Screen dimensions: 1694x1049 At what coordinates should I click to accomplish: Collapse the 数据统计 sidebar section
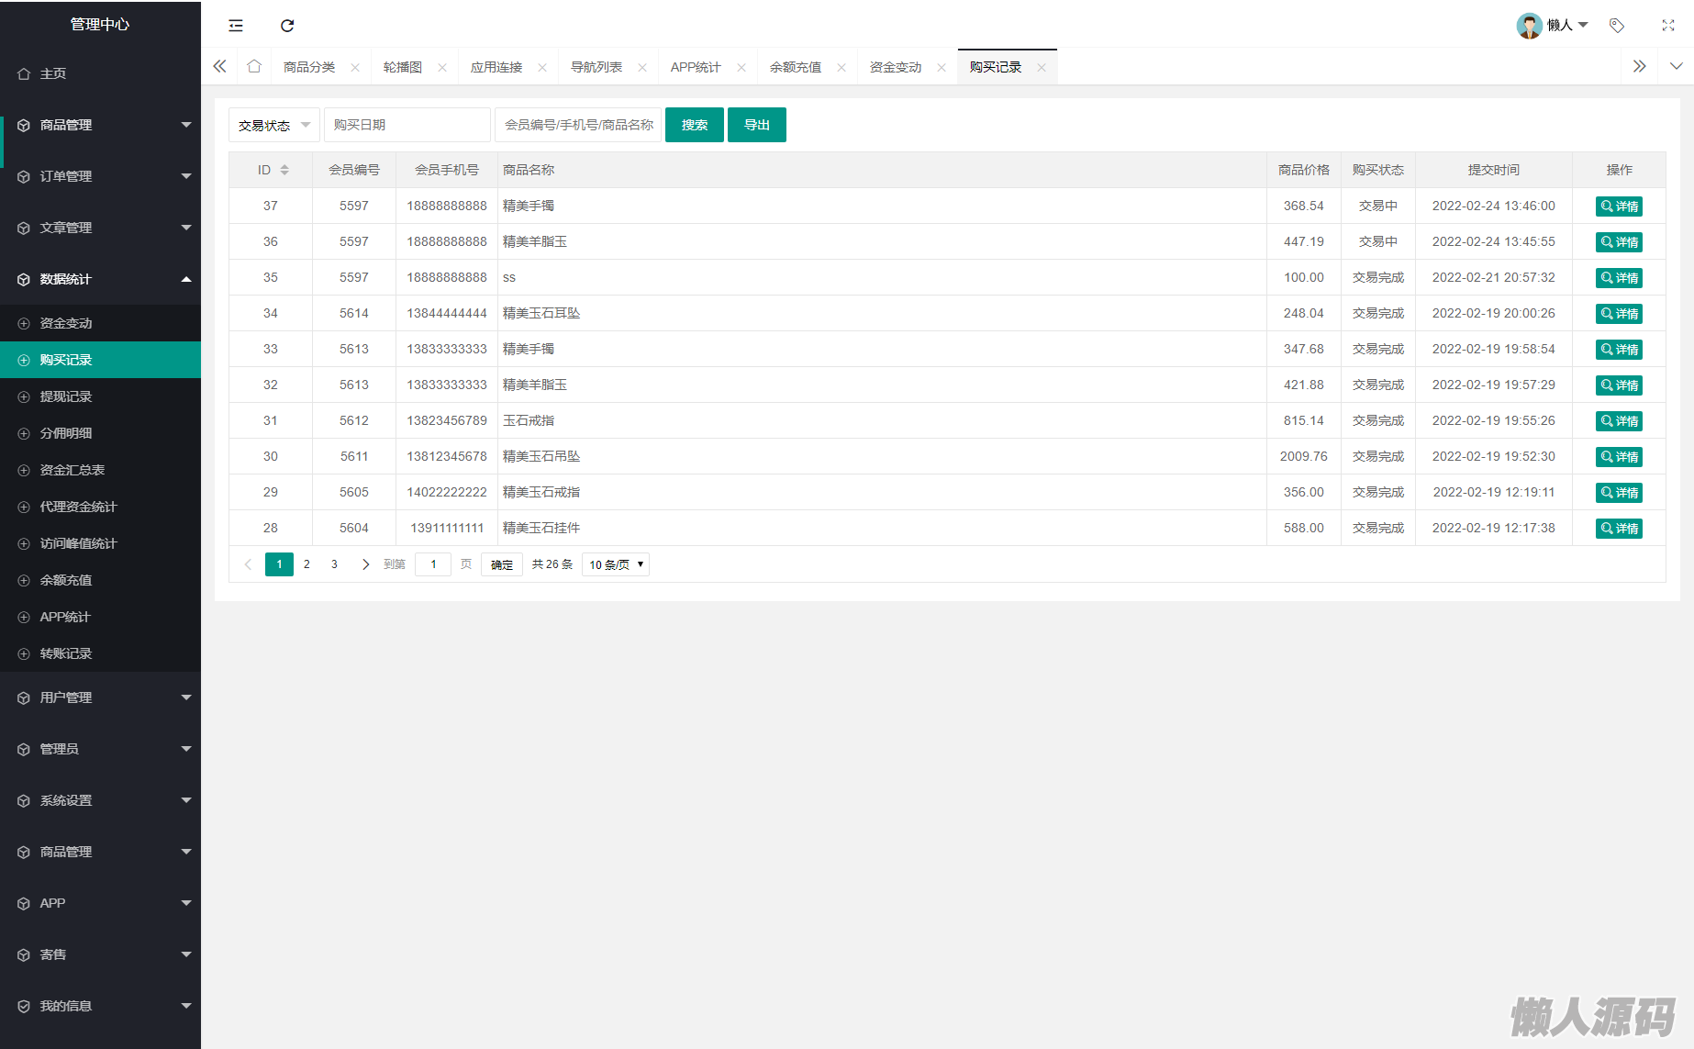pyautogui.click(x=100, y=279)
